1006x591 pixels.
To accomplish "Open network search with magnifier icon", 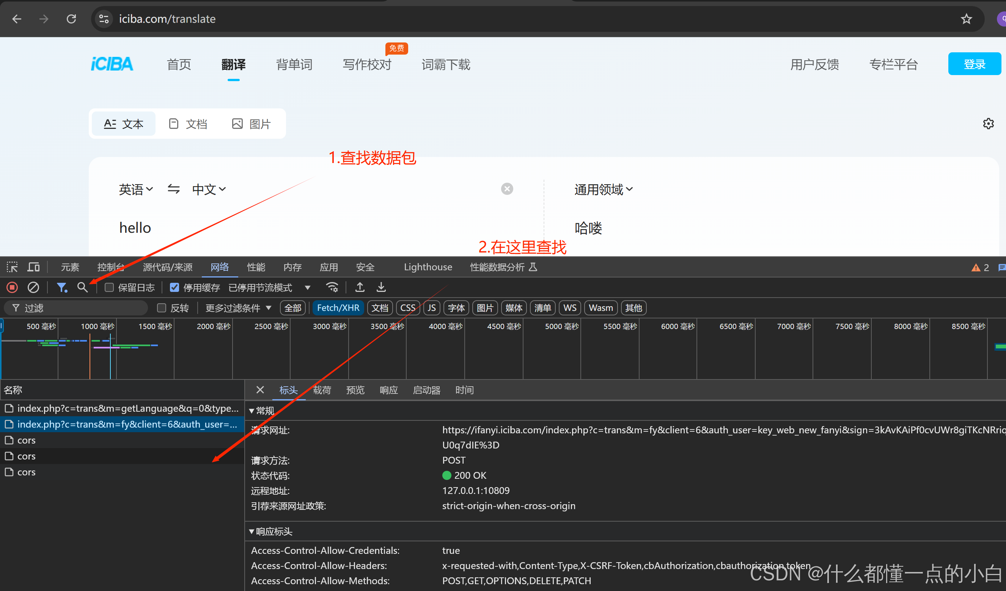I will click(82, 287).
